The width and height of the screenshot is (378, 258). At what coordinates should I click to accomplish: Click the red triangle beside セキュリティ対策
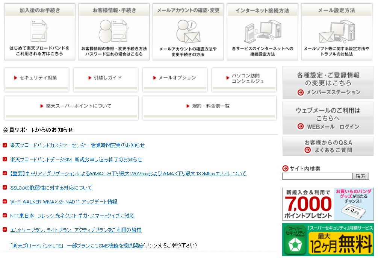click(x=15, y=78)
